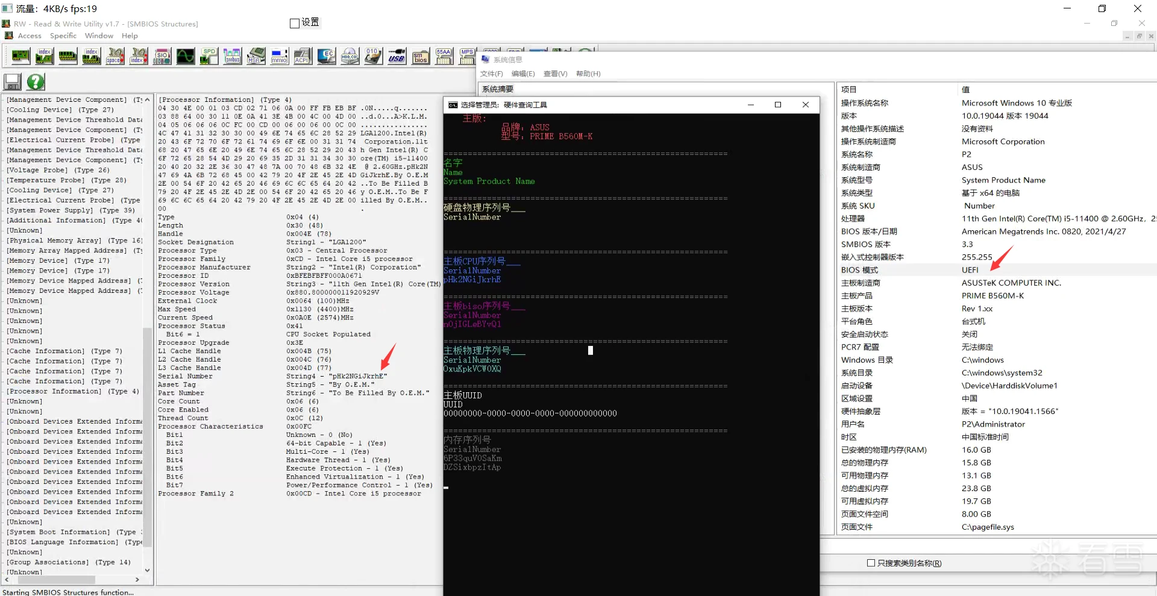1157x596 pixels.
Task: Select [Voltage Probe] (Type 26) structure
Action: pos(58,170)
